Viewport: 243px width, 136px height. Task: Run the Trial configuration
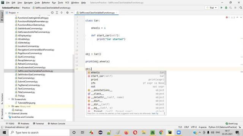point(221,8)
